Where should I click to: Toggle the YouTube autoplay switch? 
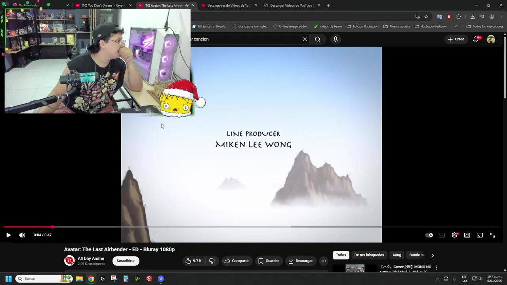[x=429, y=235]
